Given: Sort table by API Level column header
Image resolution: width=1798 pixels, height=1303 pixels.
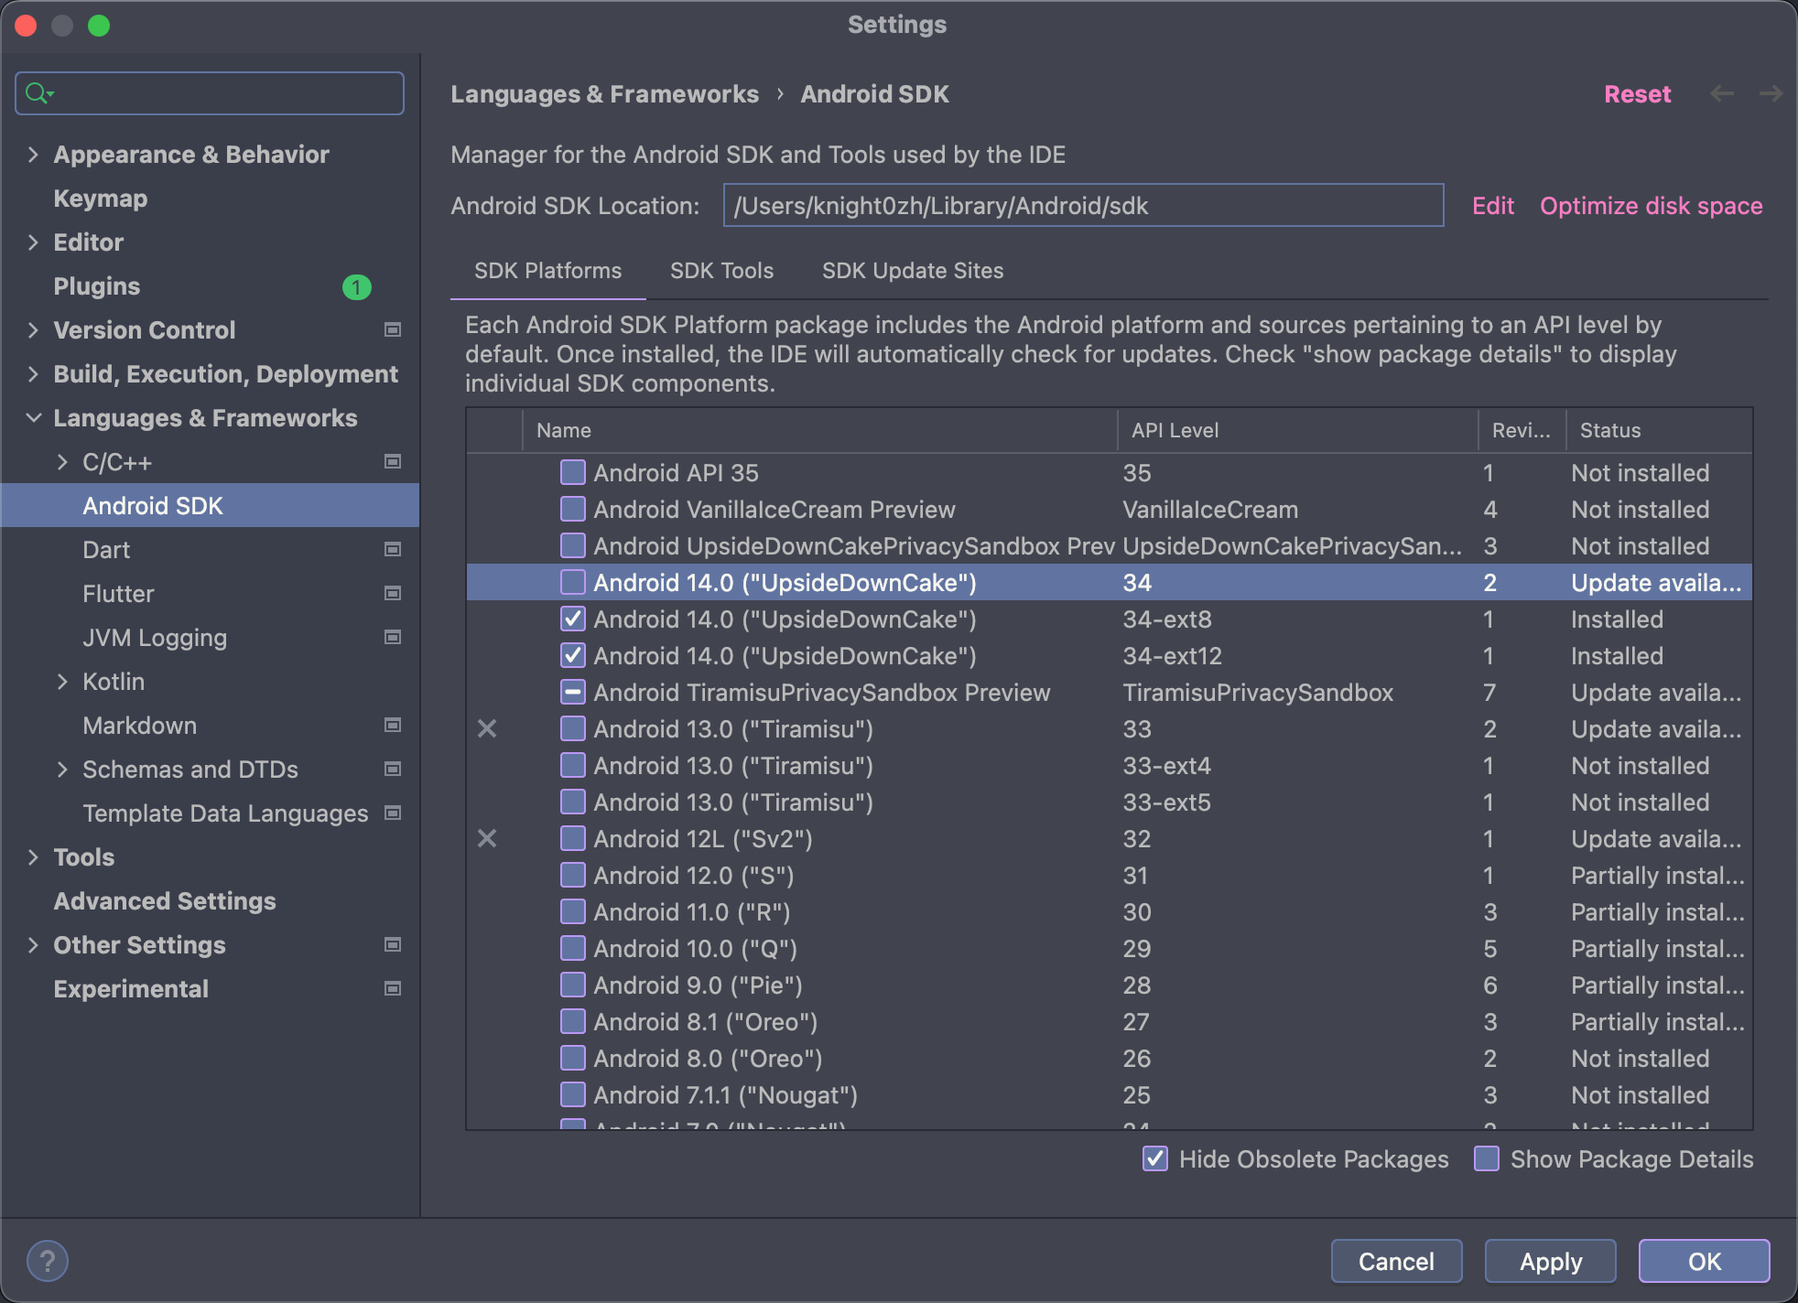Looking at the screenshot, I should pos(1297,430).
